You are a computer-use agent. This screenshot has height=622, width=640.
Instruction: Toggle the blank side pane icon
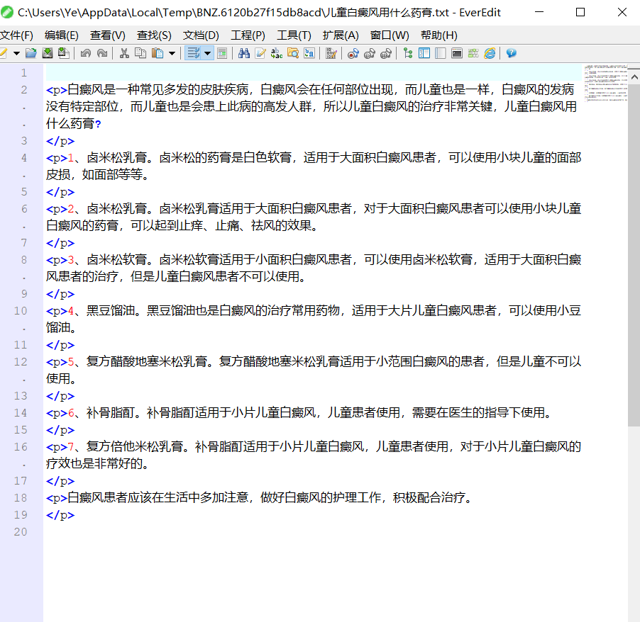[441, 53]
